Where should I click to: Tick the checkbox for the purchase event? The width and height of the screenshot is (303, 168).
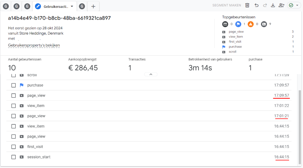[14, 85]
